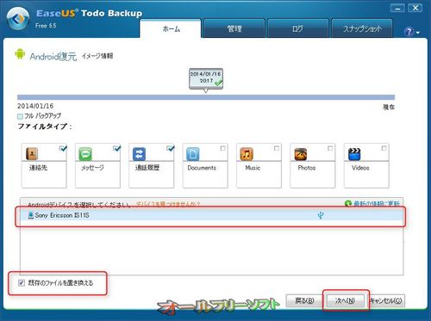Click the blue backup timeline bar
This screenshot has height=321, width=431.
point(206,97)
